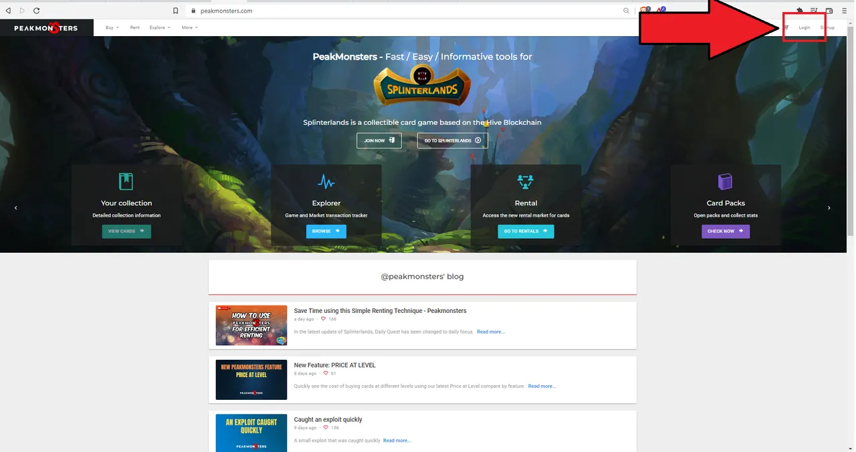This screenshot has width=856, height=452.
Task: Click the bookmark icon beside address bar
Action: 176,11
